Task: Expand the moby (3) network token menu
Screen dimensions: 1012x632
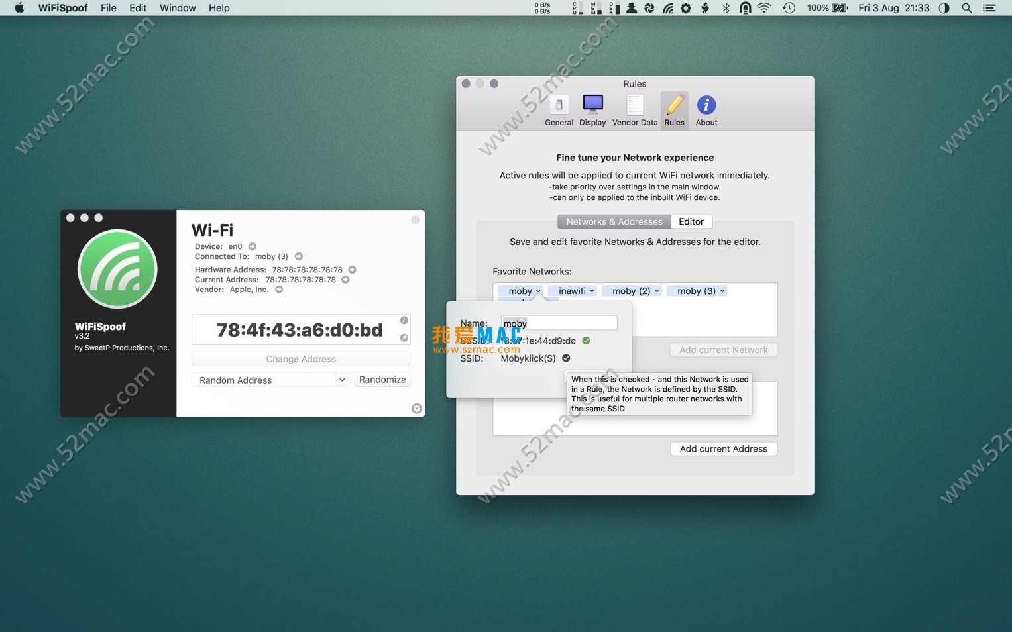Action: (722, 291)
